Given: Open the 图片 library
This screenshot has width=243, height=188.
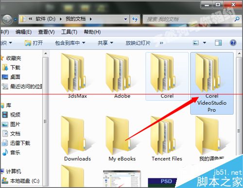Looking at the screenshot, I should point(11,124).
